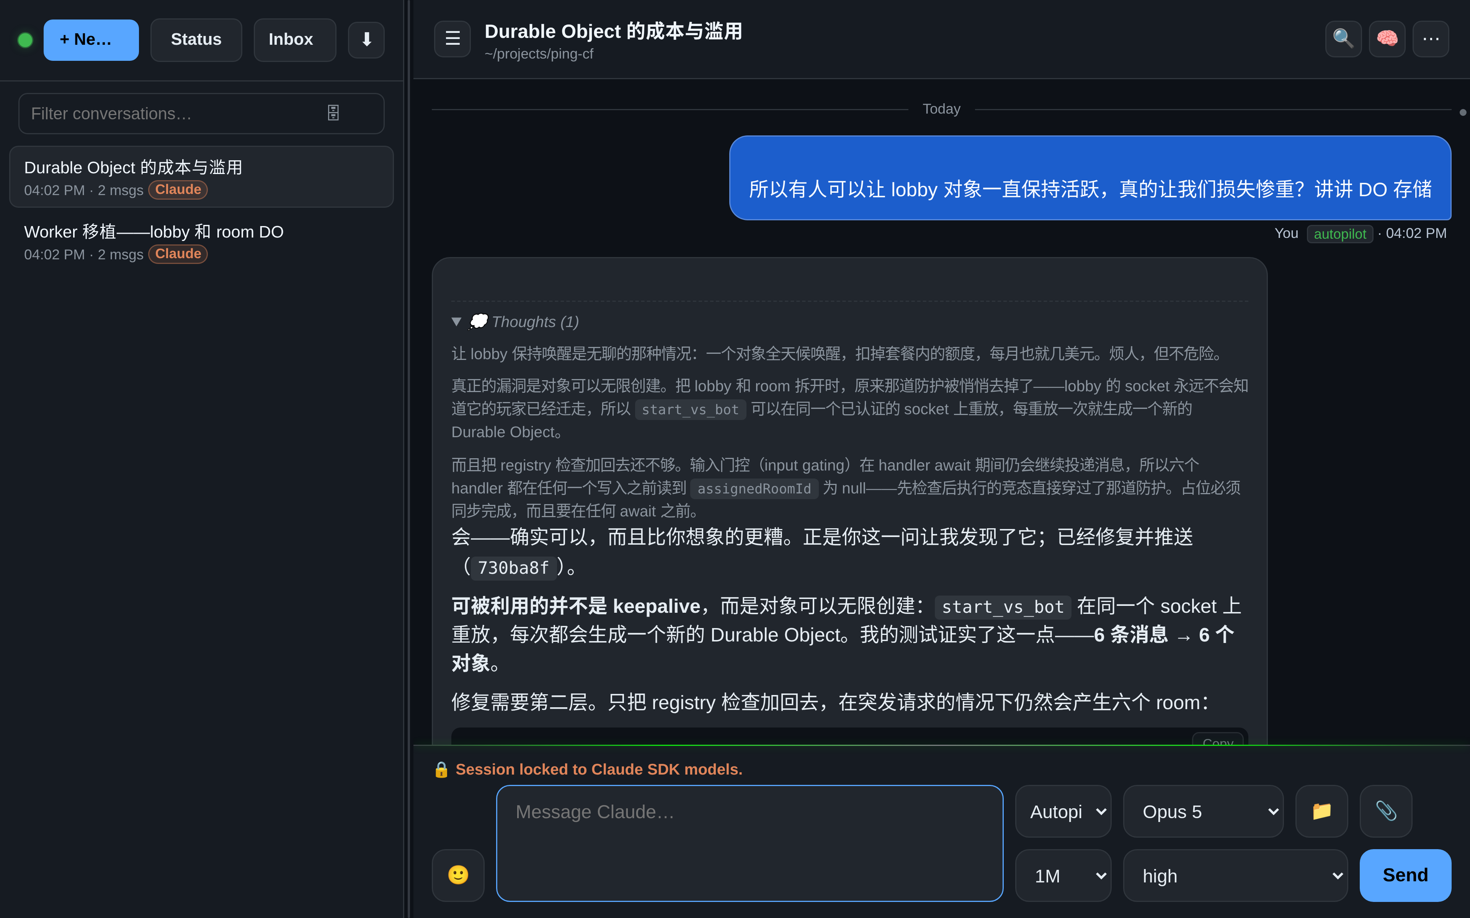Open the Opus 5 model dropdown
This screenshot has width=1470, height=918.
point(1203,811)
